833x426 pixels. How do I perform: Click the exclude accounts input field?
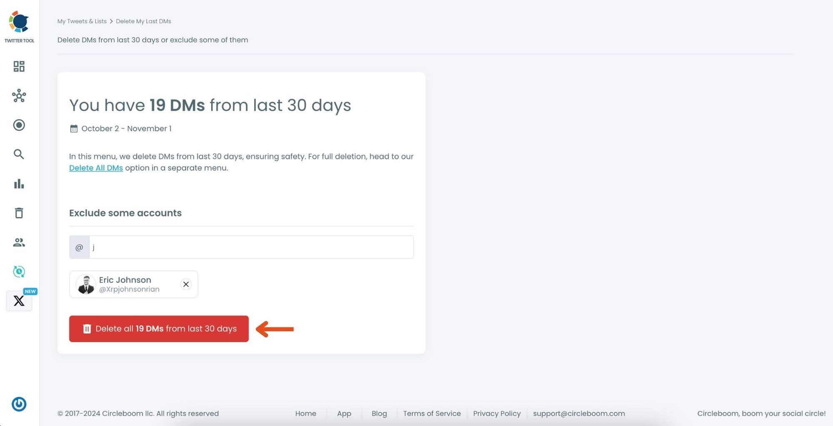(x=250, y=247)
